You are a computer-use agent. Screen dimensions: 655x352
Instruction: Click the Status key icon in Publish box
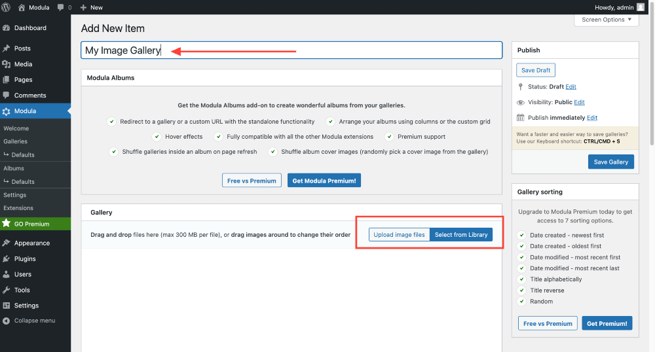pyautogui.click(x=521, y=87)
